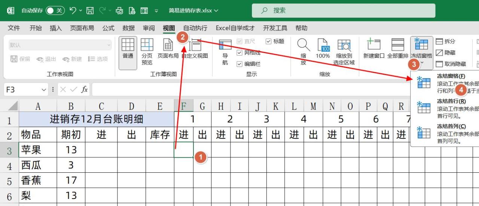Image resolution: width=479 pixels, height=206 pixels.
Task: Choose 冻结首行(R) from the dropdown menu
Action: (x=445, y=108)
